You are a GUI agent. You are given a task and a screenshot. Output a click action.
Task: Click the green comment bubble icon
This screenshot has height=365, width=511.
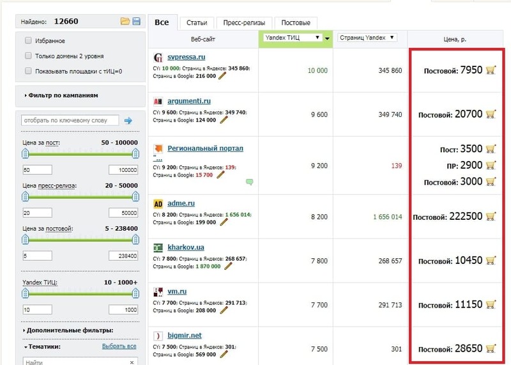(x=249, y=182)
